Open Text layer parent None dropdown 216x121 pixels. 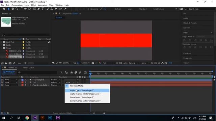pyautogui.click(x=11, y=82)
